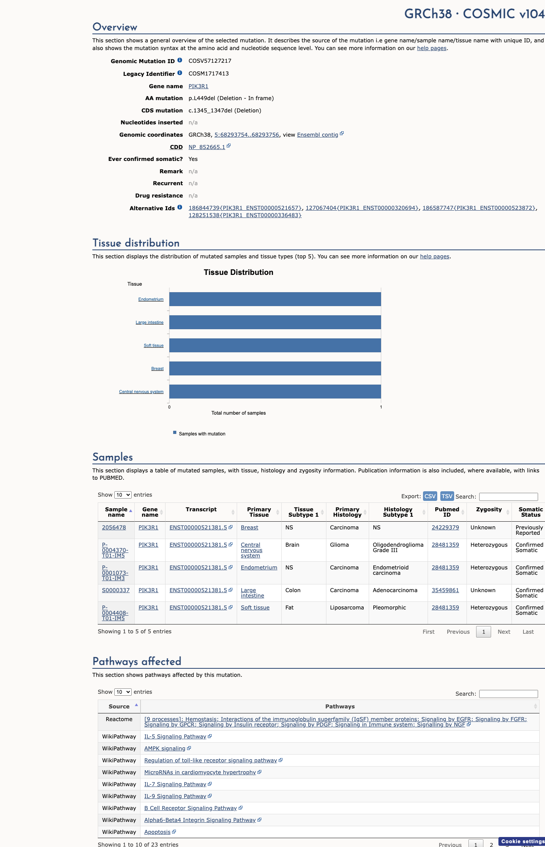Focus the Samples table Search field

pos(508,497)
